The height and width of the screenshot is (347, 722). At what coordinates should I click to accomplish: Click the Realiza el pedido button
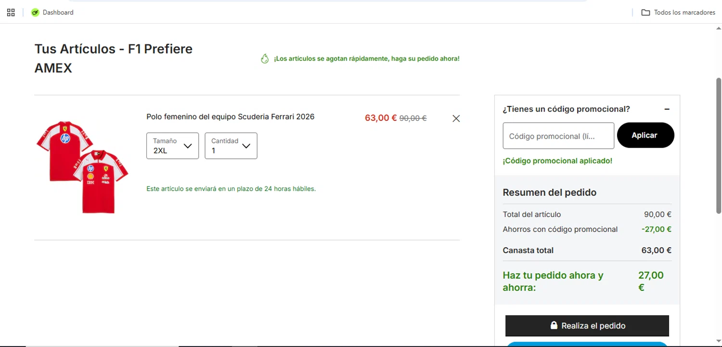tap(587, 326)
